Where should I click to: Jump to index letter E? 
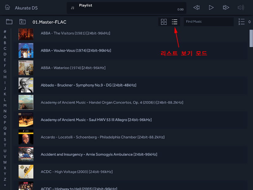pyautogui.click(x=5, y=60)
